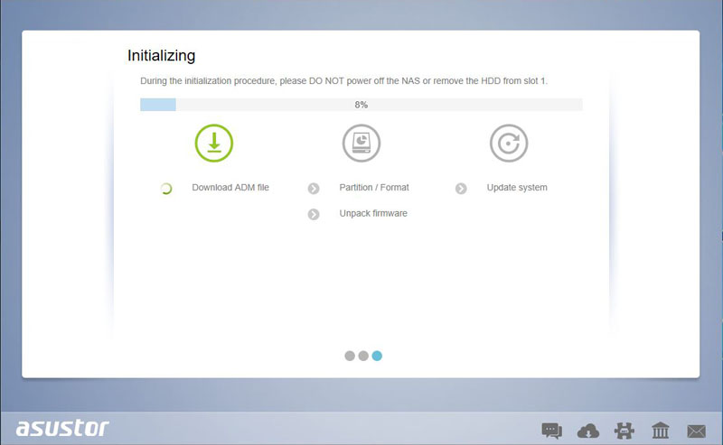Click the DO NOT power off warning text
723x445 pixels.
(x=344, y=81)
